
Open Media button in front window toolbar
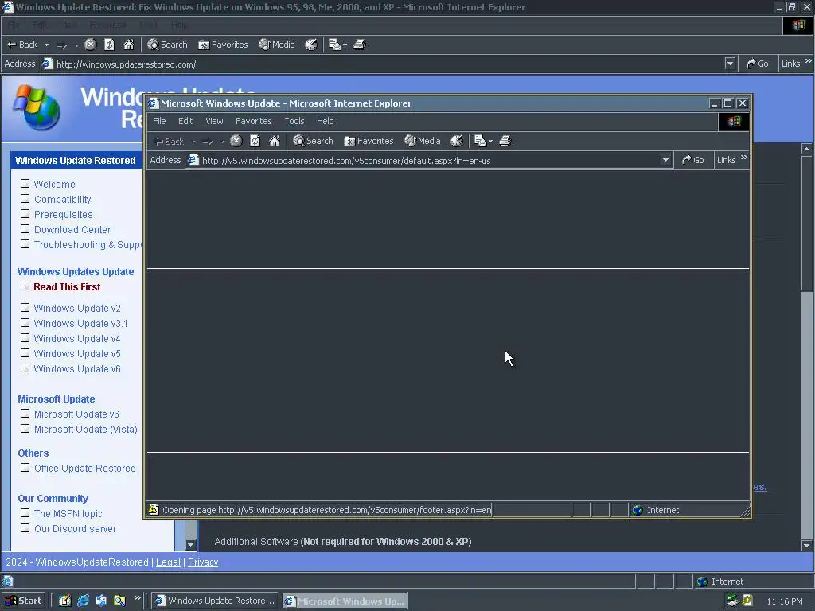423,141
